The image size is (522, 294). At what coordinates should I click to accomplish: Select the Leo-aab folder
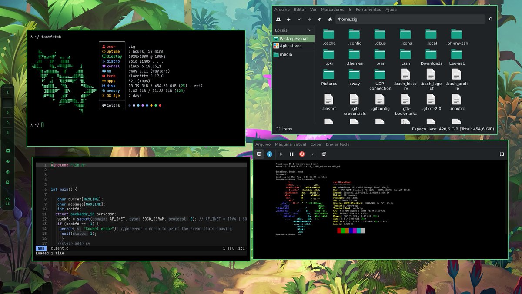tap(457, 57)
